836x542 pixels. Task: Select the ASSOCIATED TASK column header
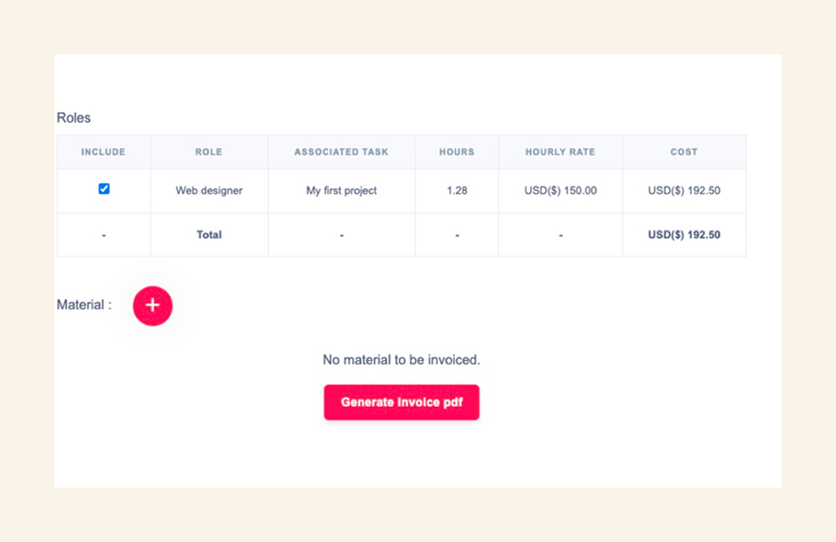pos(341,151)
